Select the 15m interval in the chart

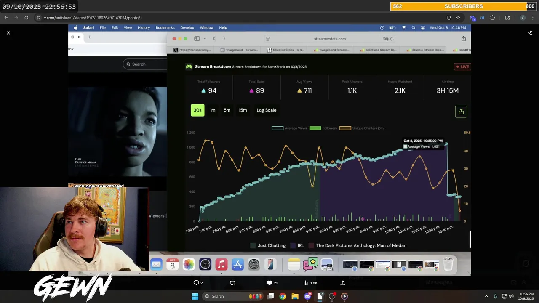[243, 110]
